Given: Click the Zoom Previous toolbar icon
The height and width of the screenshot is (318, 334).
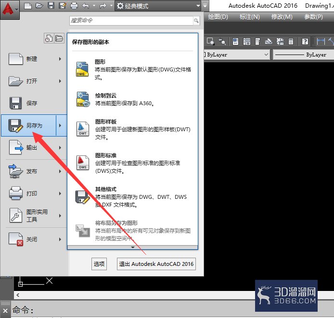Looking at the screenshot, I should 222,41.
